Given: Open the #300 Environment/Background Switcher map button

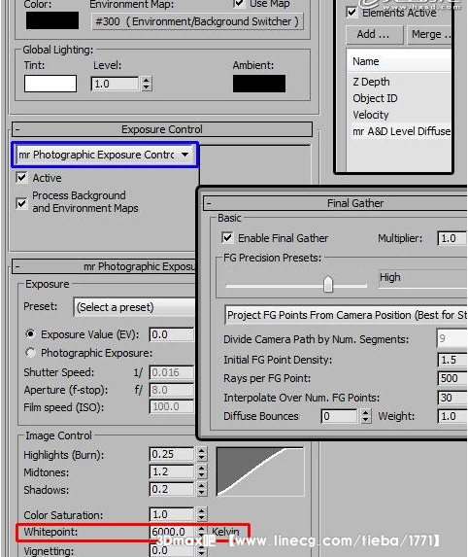Looking at the screenshot, I should click(x=198, y=21).
